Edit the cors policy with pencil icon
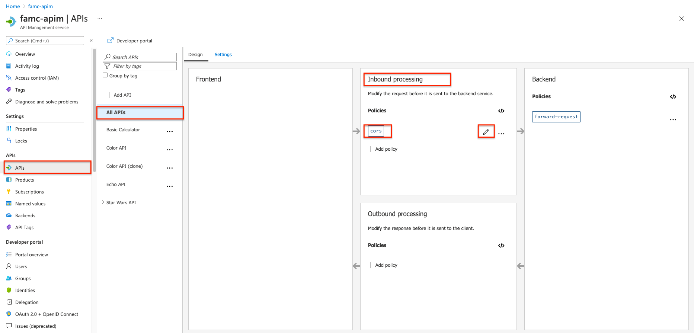694x333 pixels. 486,132
